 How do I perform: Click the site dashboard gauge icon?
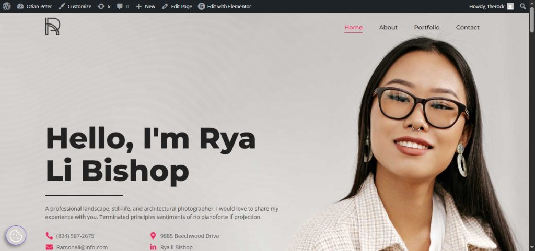[20, 6]
